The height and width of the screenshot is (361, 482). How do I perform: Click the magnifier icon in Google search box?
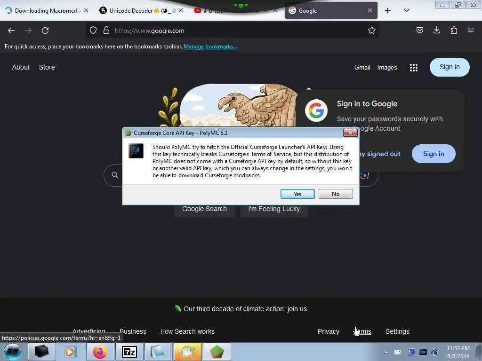tap(115, 175)
